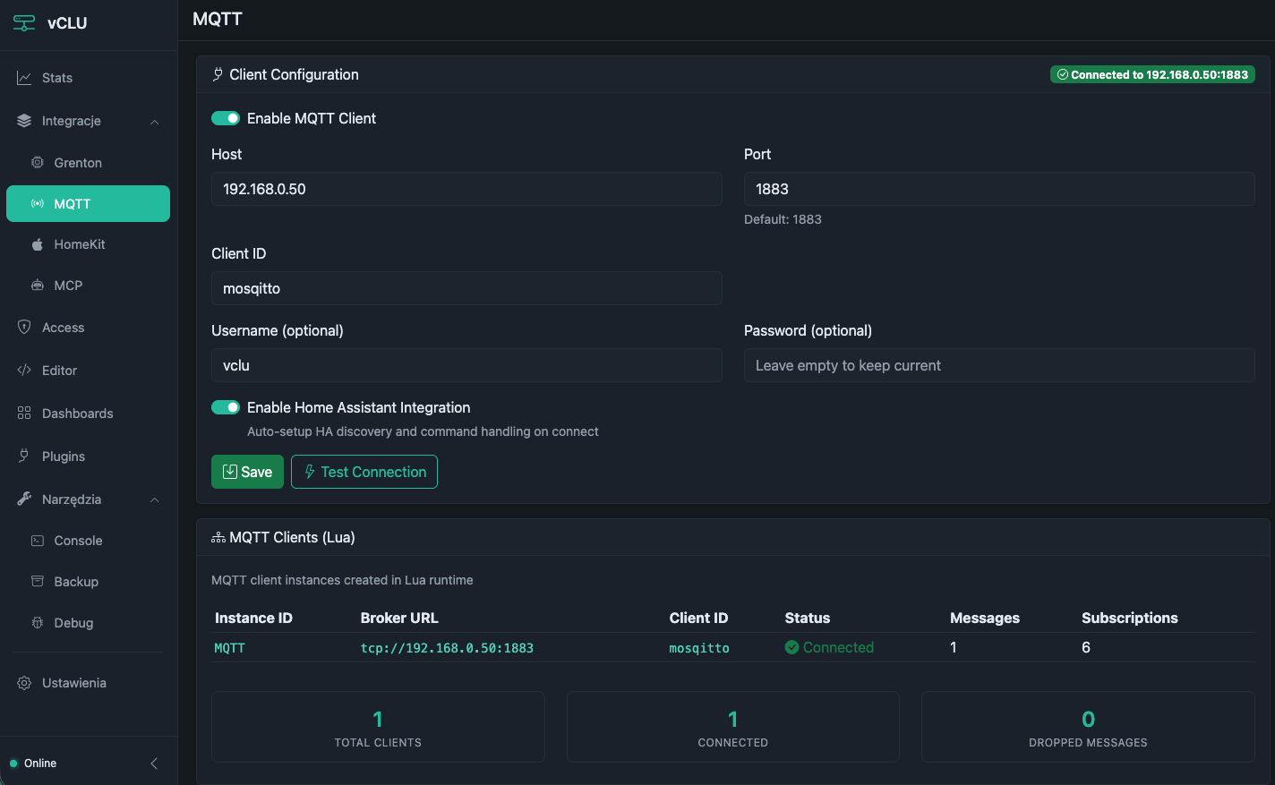The width and height of the screenshot is (1275, 785).
Task: Click the Integracje layers icon
Action: click(x=24, y=121)
